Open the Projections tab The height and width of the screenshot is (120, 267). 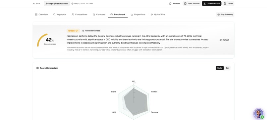(x=138, y=15)
